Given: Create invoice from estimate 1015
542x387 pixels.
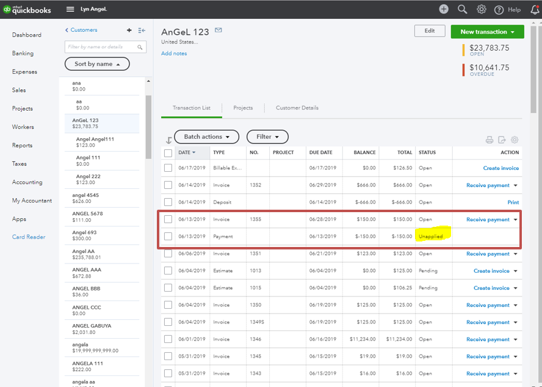Looking at the screenshot, I should point(491,288).
